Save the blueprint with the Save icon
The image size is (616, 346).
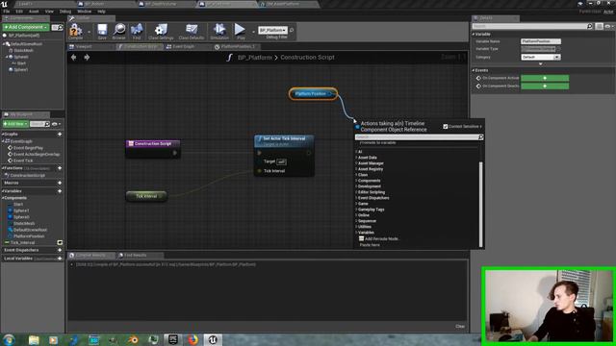(102, 31)
